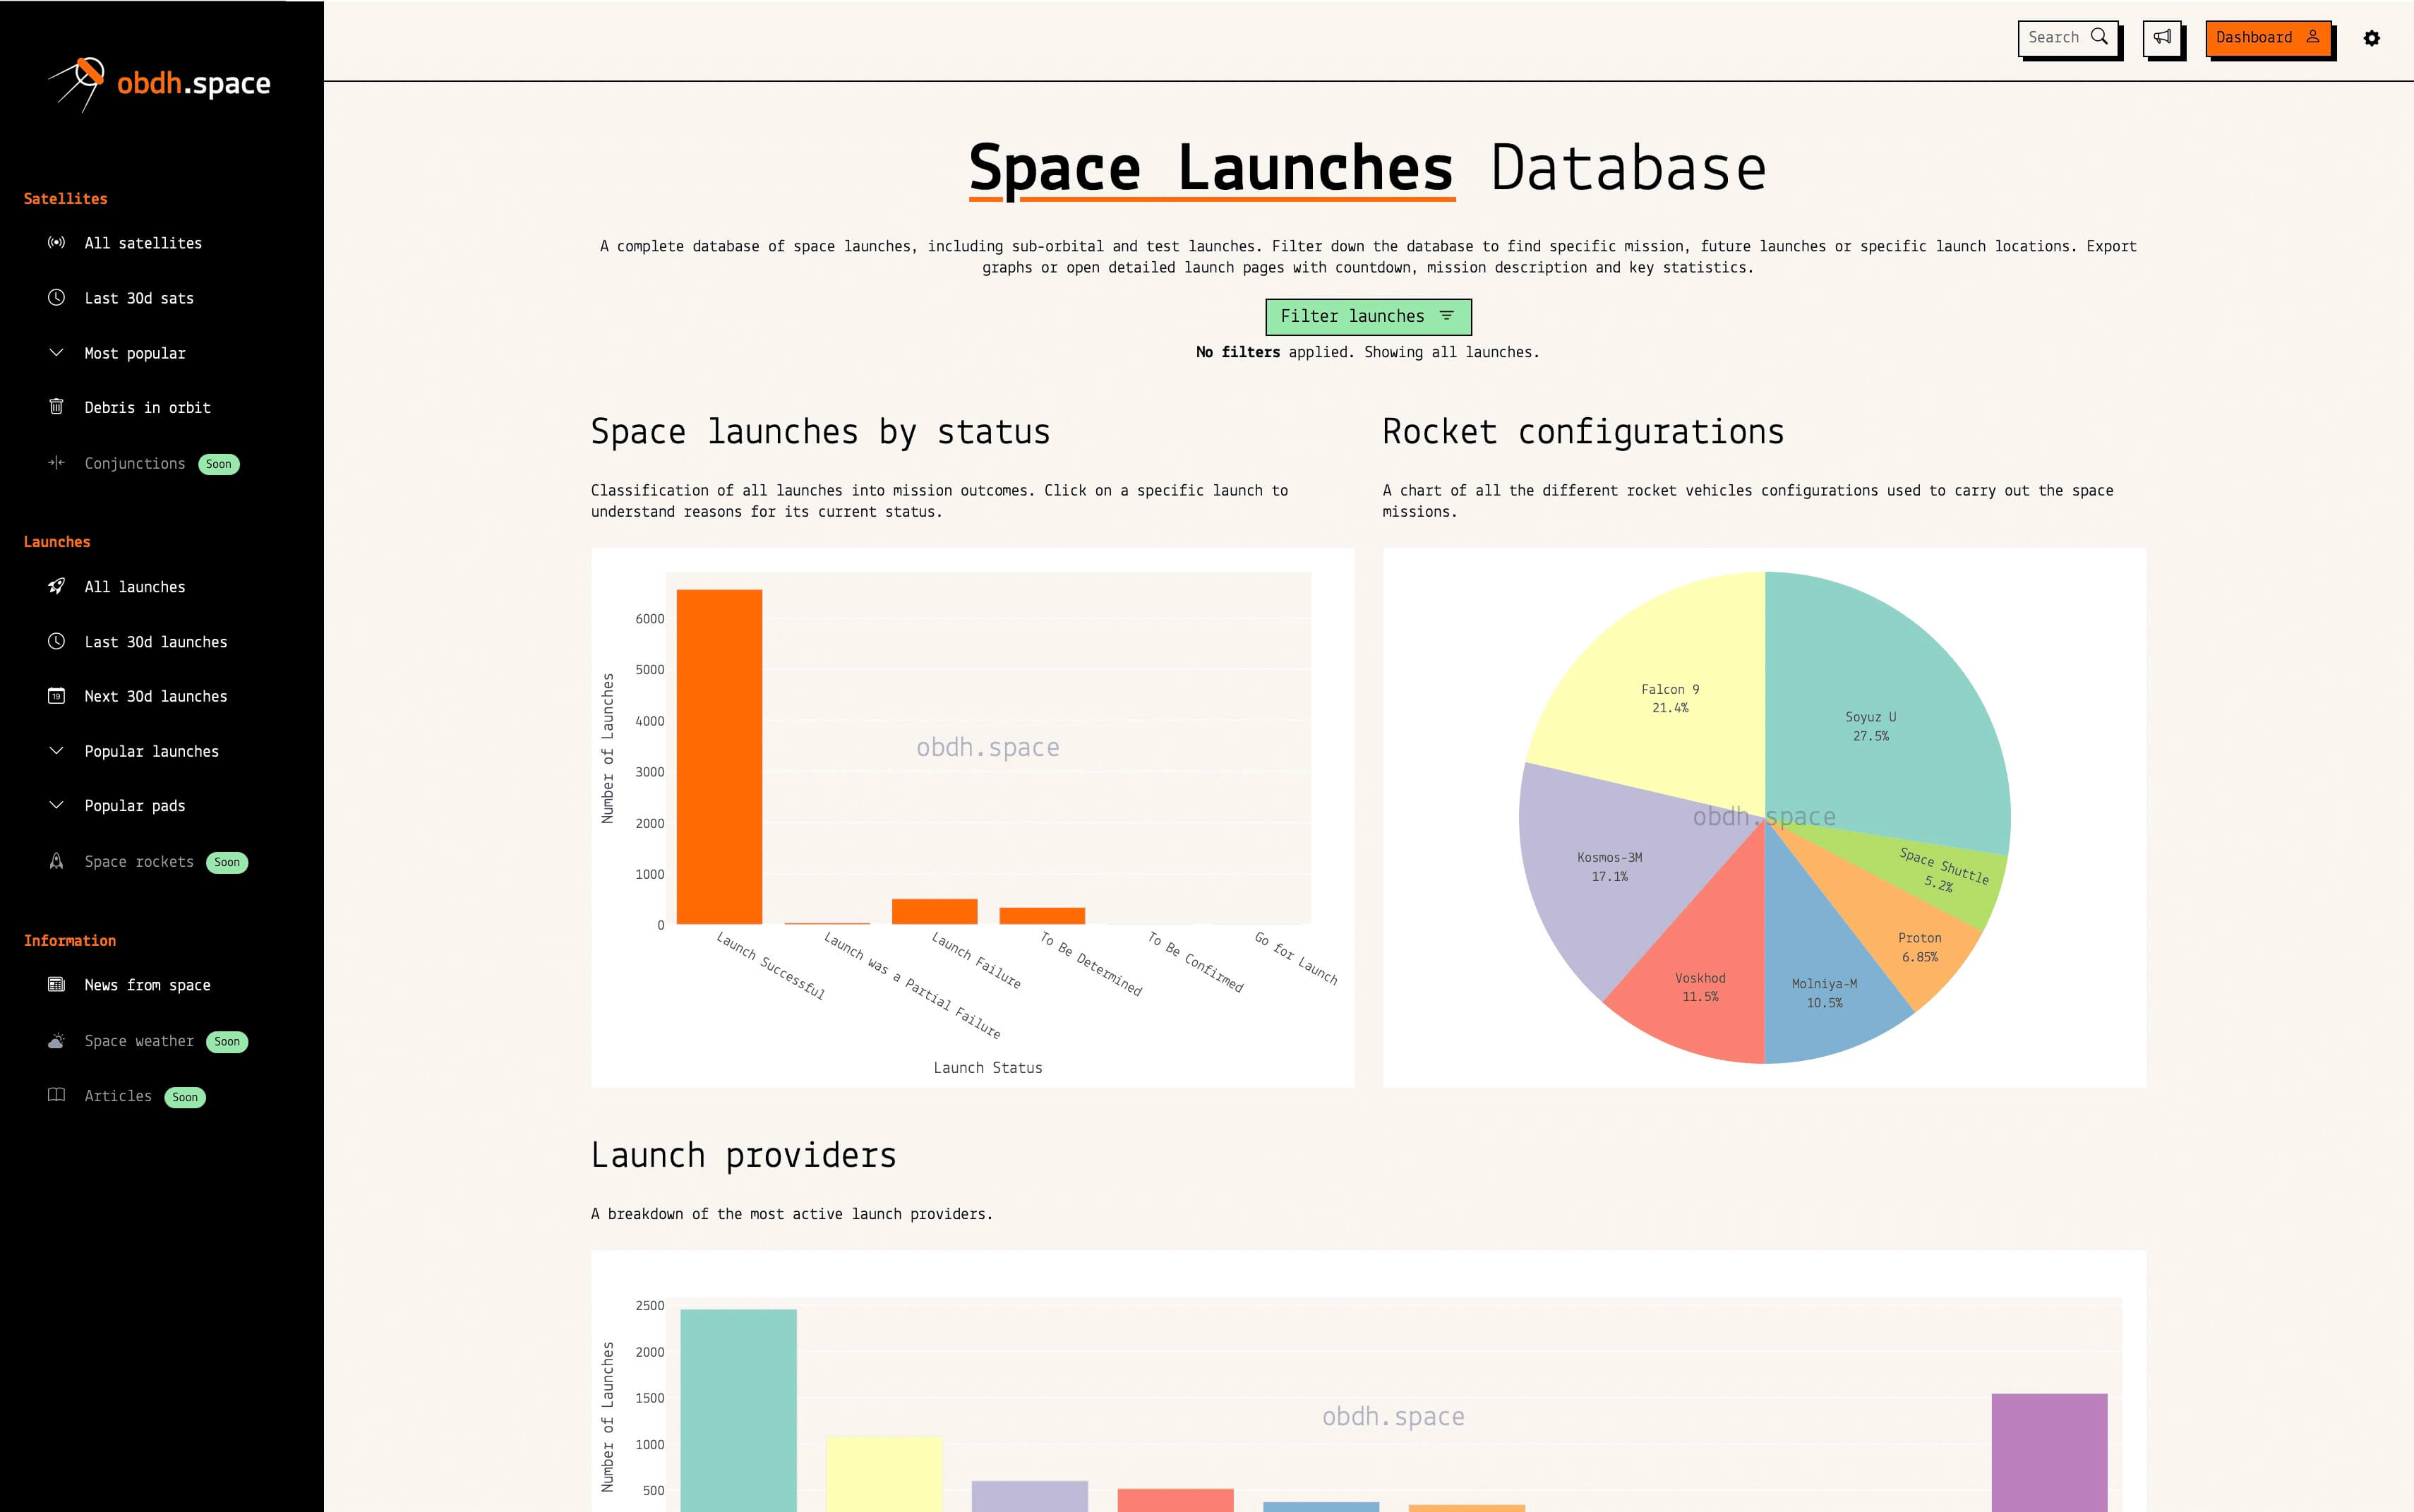
Task: Click the No filters applied text
Action: coord(1368,352)
